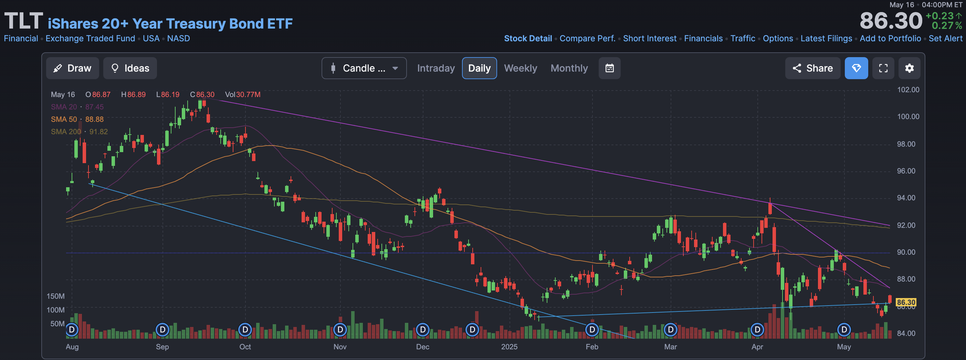This screenshot has height=360, width=966.
Task: Click the lightbulb icon in Ideas
Action: pyautogui.click(x=115, y=68)
